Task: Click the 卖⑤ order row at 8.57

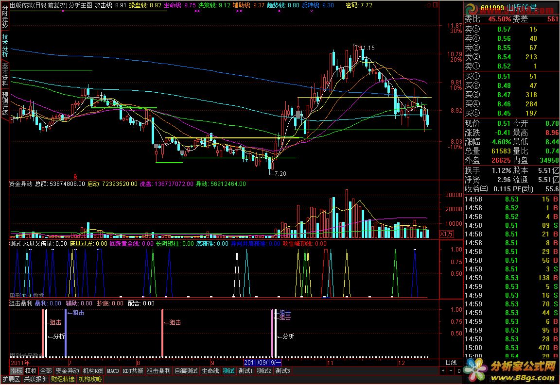Action: [511, 29]
